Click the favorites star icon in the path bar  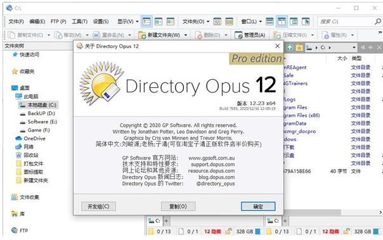tap(299, 47)
